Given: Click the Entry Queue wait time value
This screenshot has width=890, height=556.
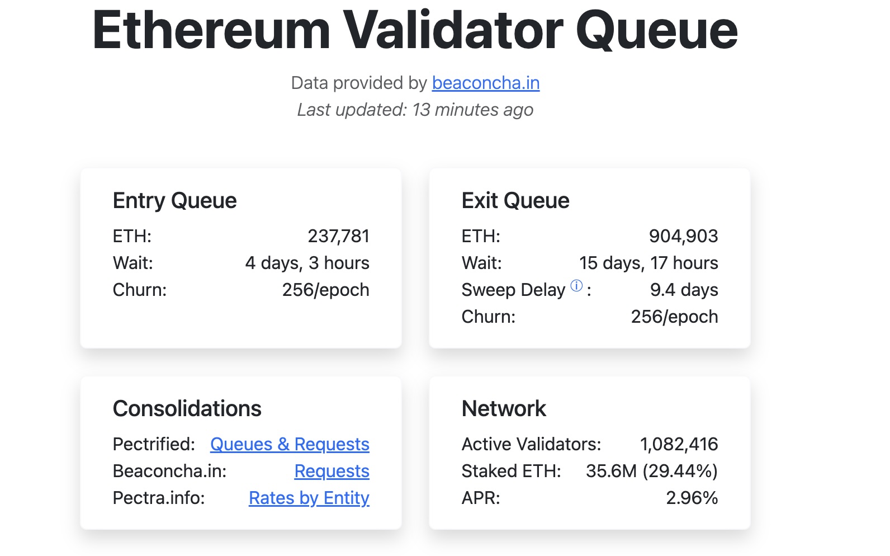Looking at the screenshot, I should (307, 263).
